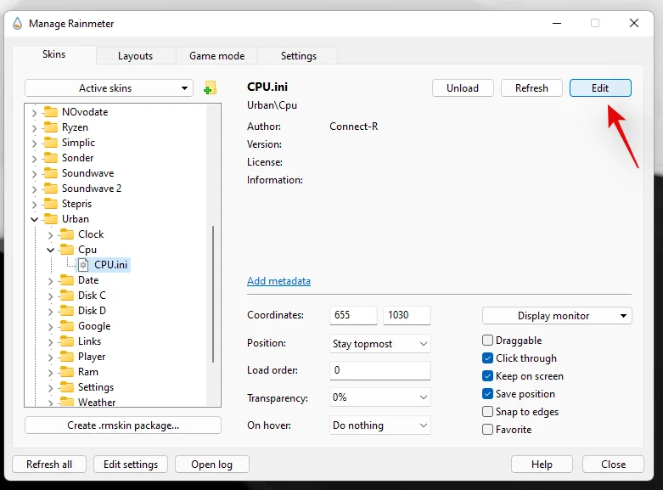Click the Edit settings button

tap(131, 465)
